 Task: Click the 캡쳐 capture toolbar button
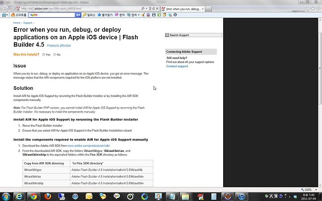pos(132,15)
